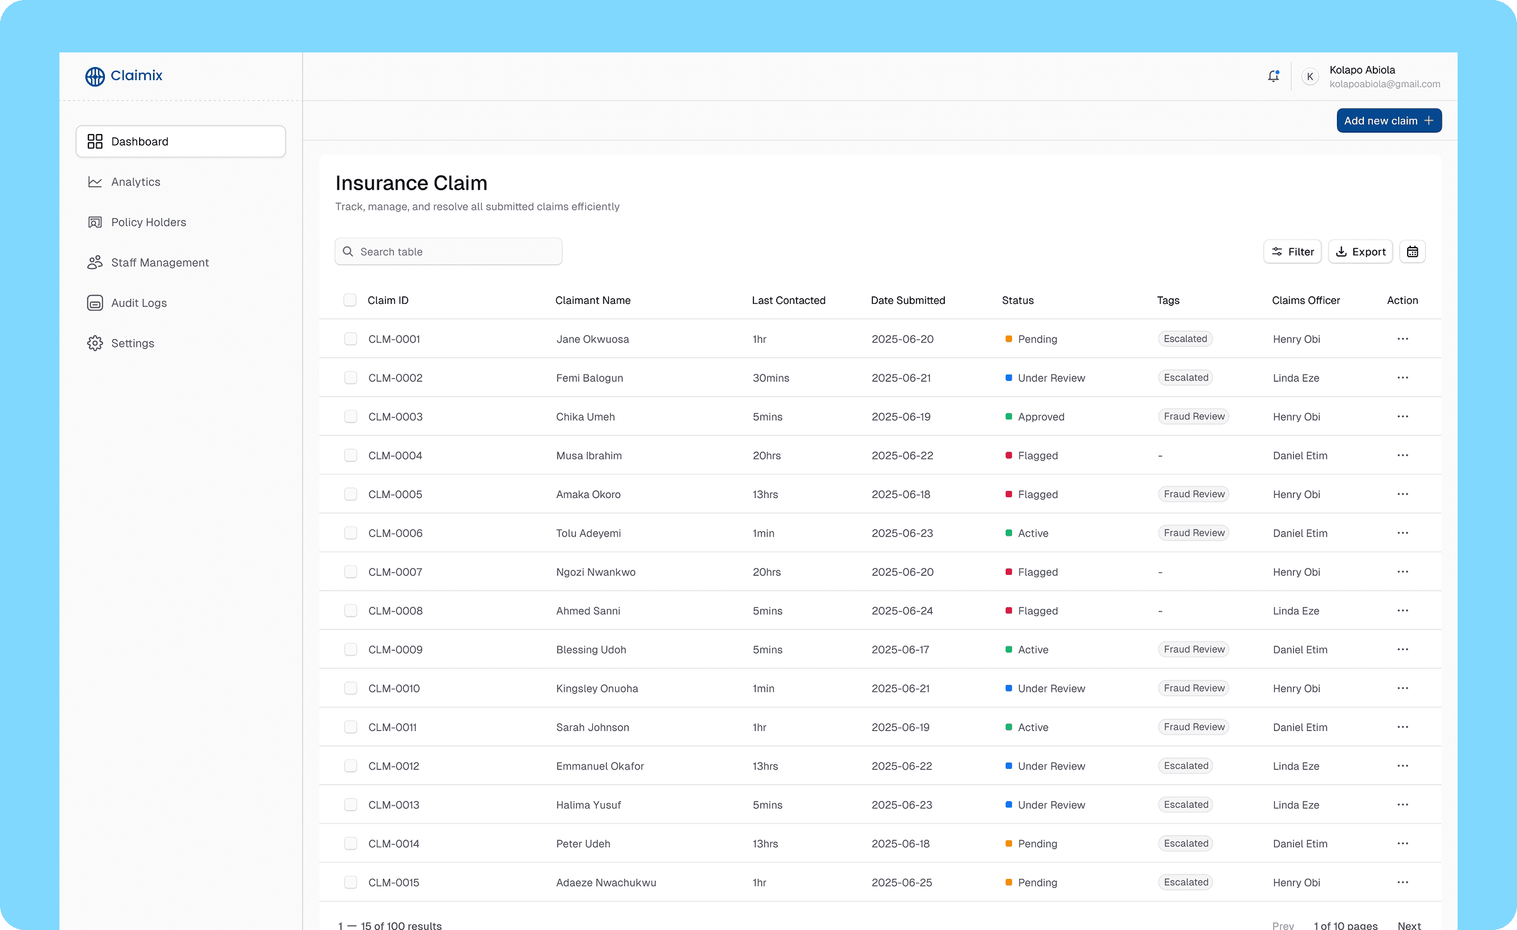1517x930 pixels.
Task: Click the Claimix logo icon
Action: [x=95, y=76]
